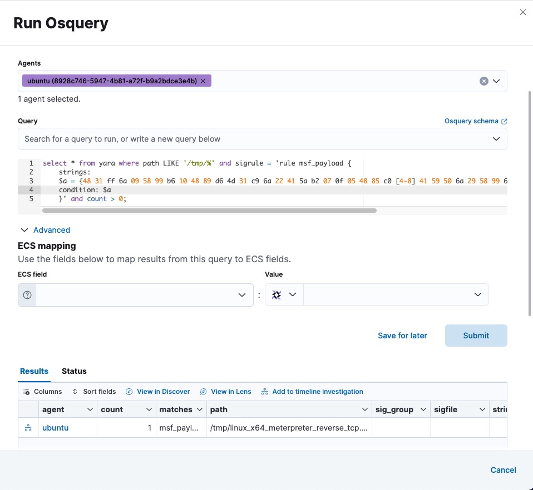Open the Value combo box

(396, 295)
